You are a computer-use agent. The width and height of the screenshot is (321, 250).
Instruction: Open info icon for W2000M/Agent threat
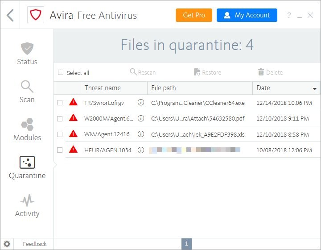click(x=141, y=118)
